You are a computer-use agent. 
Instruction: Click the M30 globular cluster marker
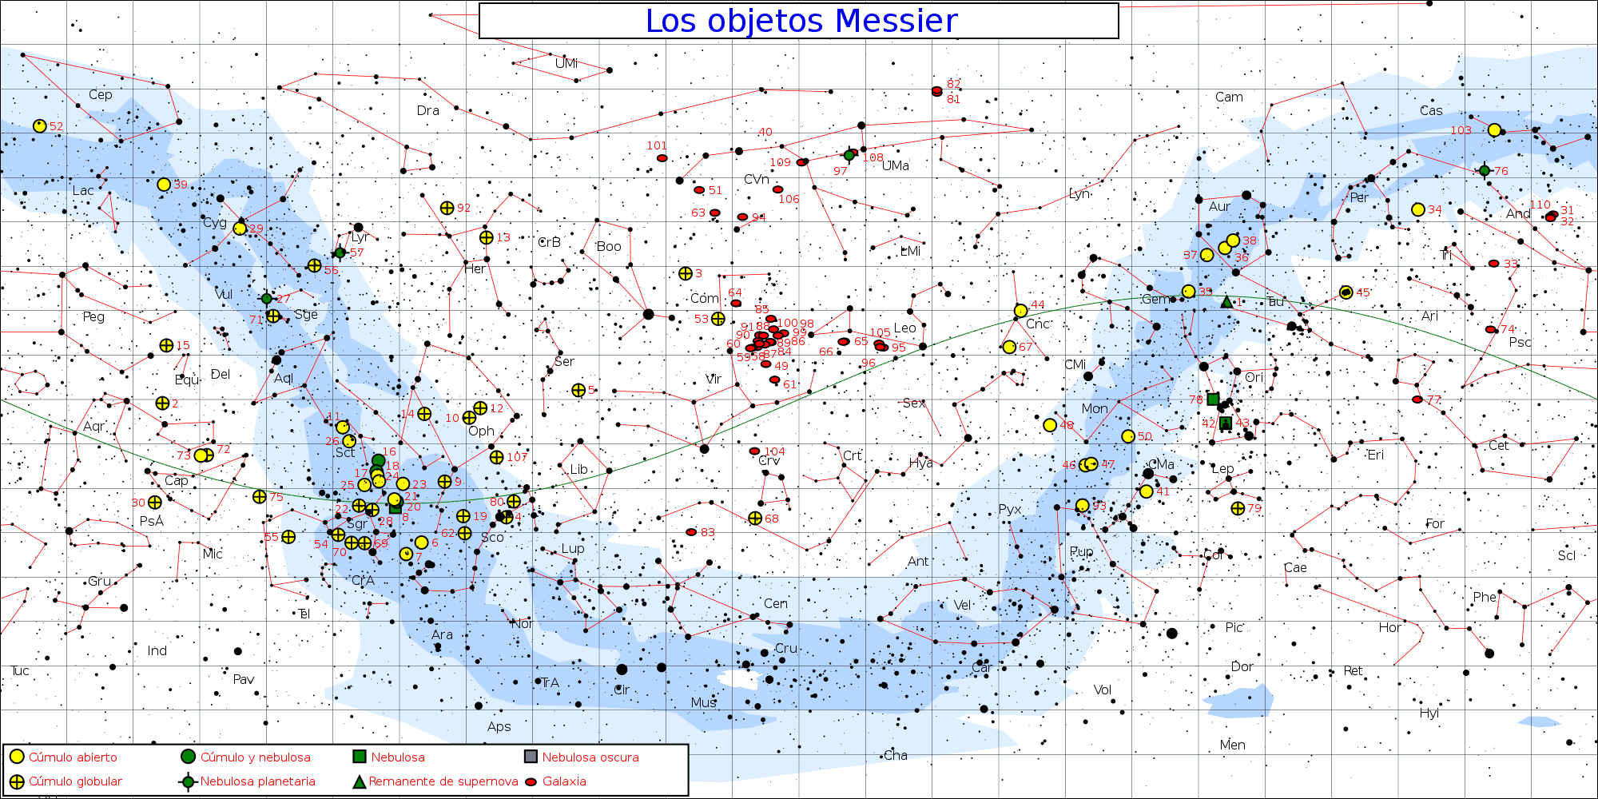click(x=154, y=503)
